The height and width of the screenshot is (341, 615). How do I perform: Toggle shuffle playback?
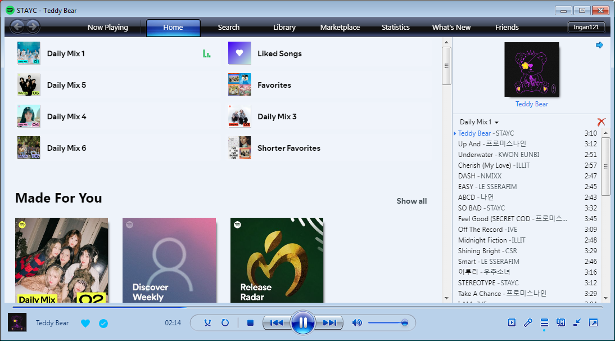pyautogui.click(x=207, y=322)
